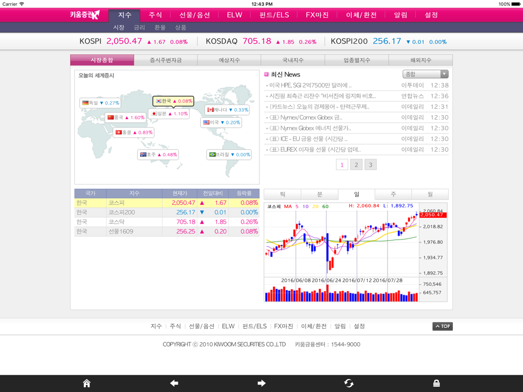Select the 코스닥 row in index table
This screenshot has width=523, height=392.
pyautogui.click(x=167, y=222)
